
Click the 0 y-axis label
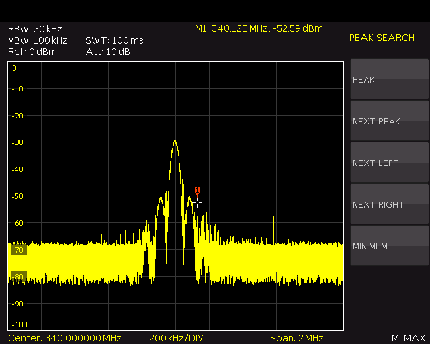point(15,68)
